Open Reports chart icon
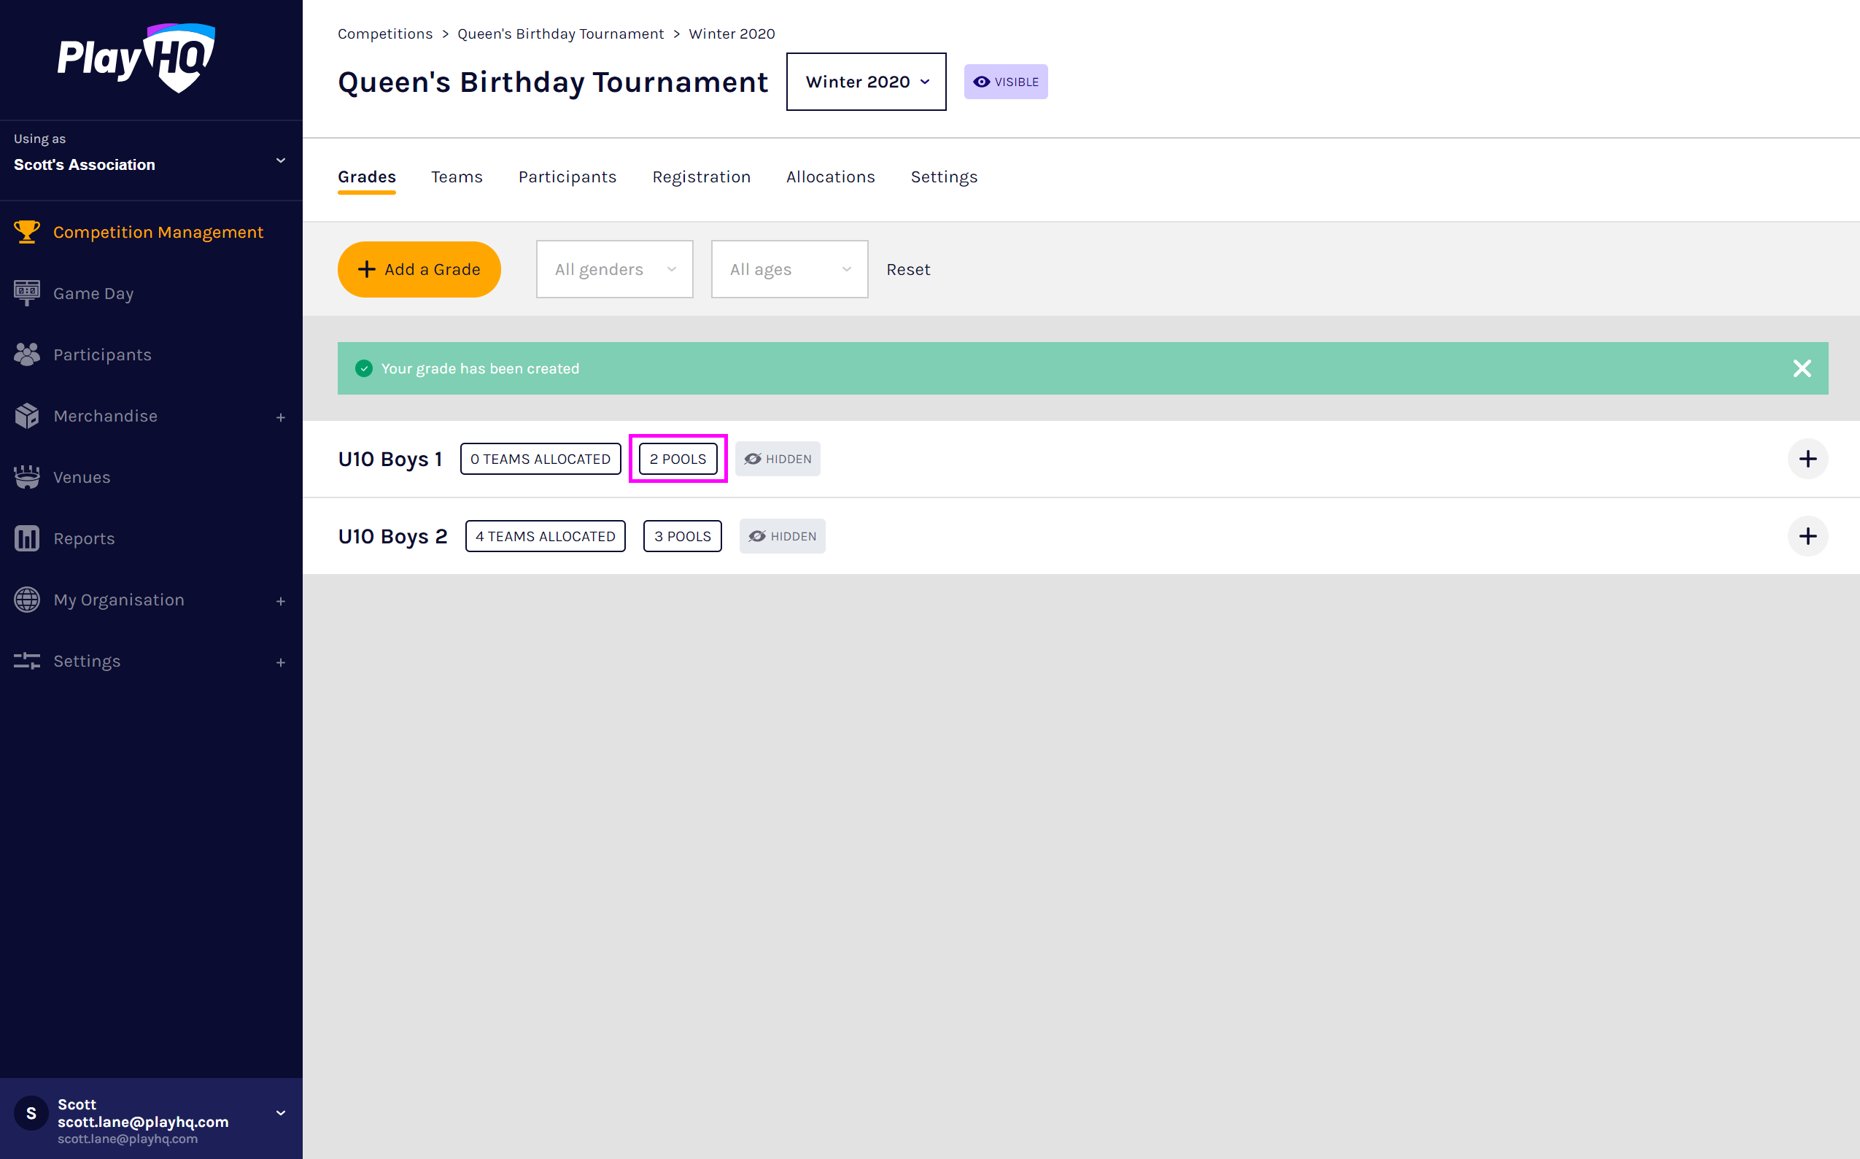1860x1159 pixels. (x=27, y=538)
